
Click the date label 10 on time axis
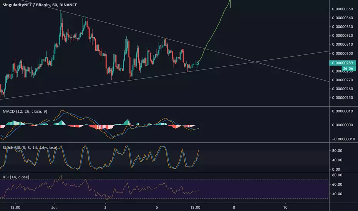point(285,207)
